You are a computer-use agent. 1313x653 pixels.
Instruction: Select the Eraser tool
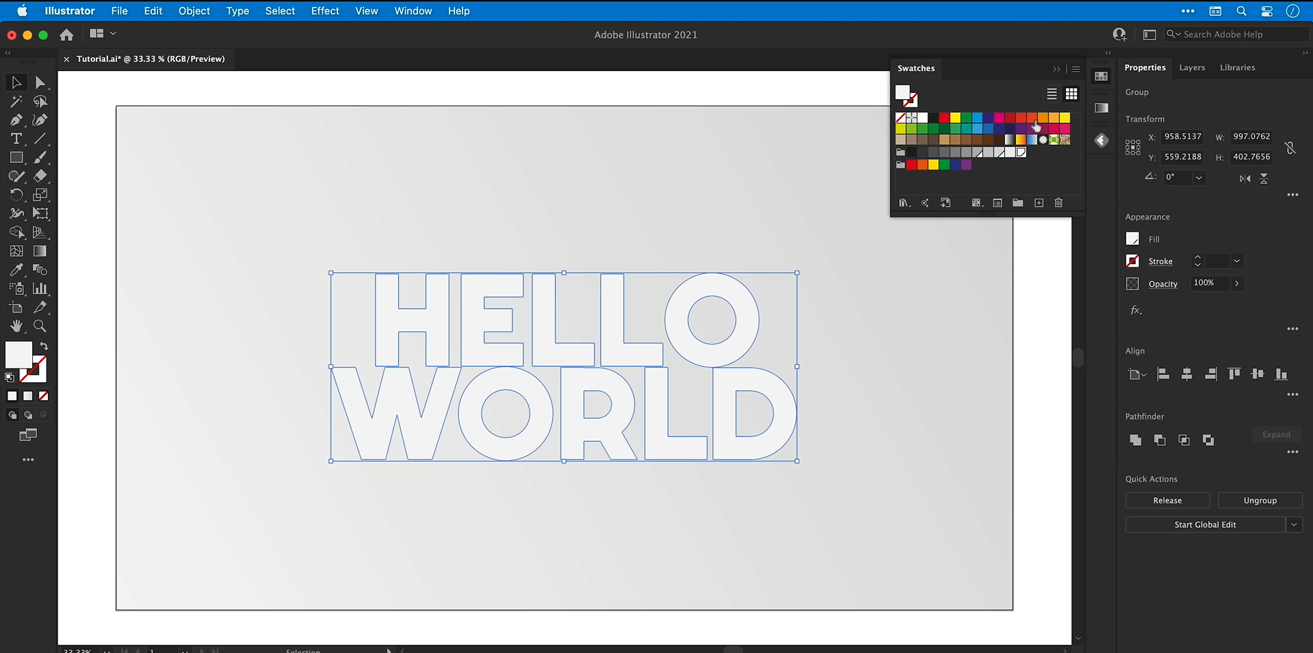click(x=40, y=176)
